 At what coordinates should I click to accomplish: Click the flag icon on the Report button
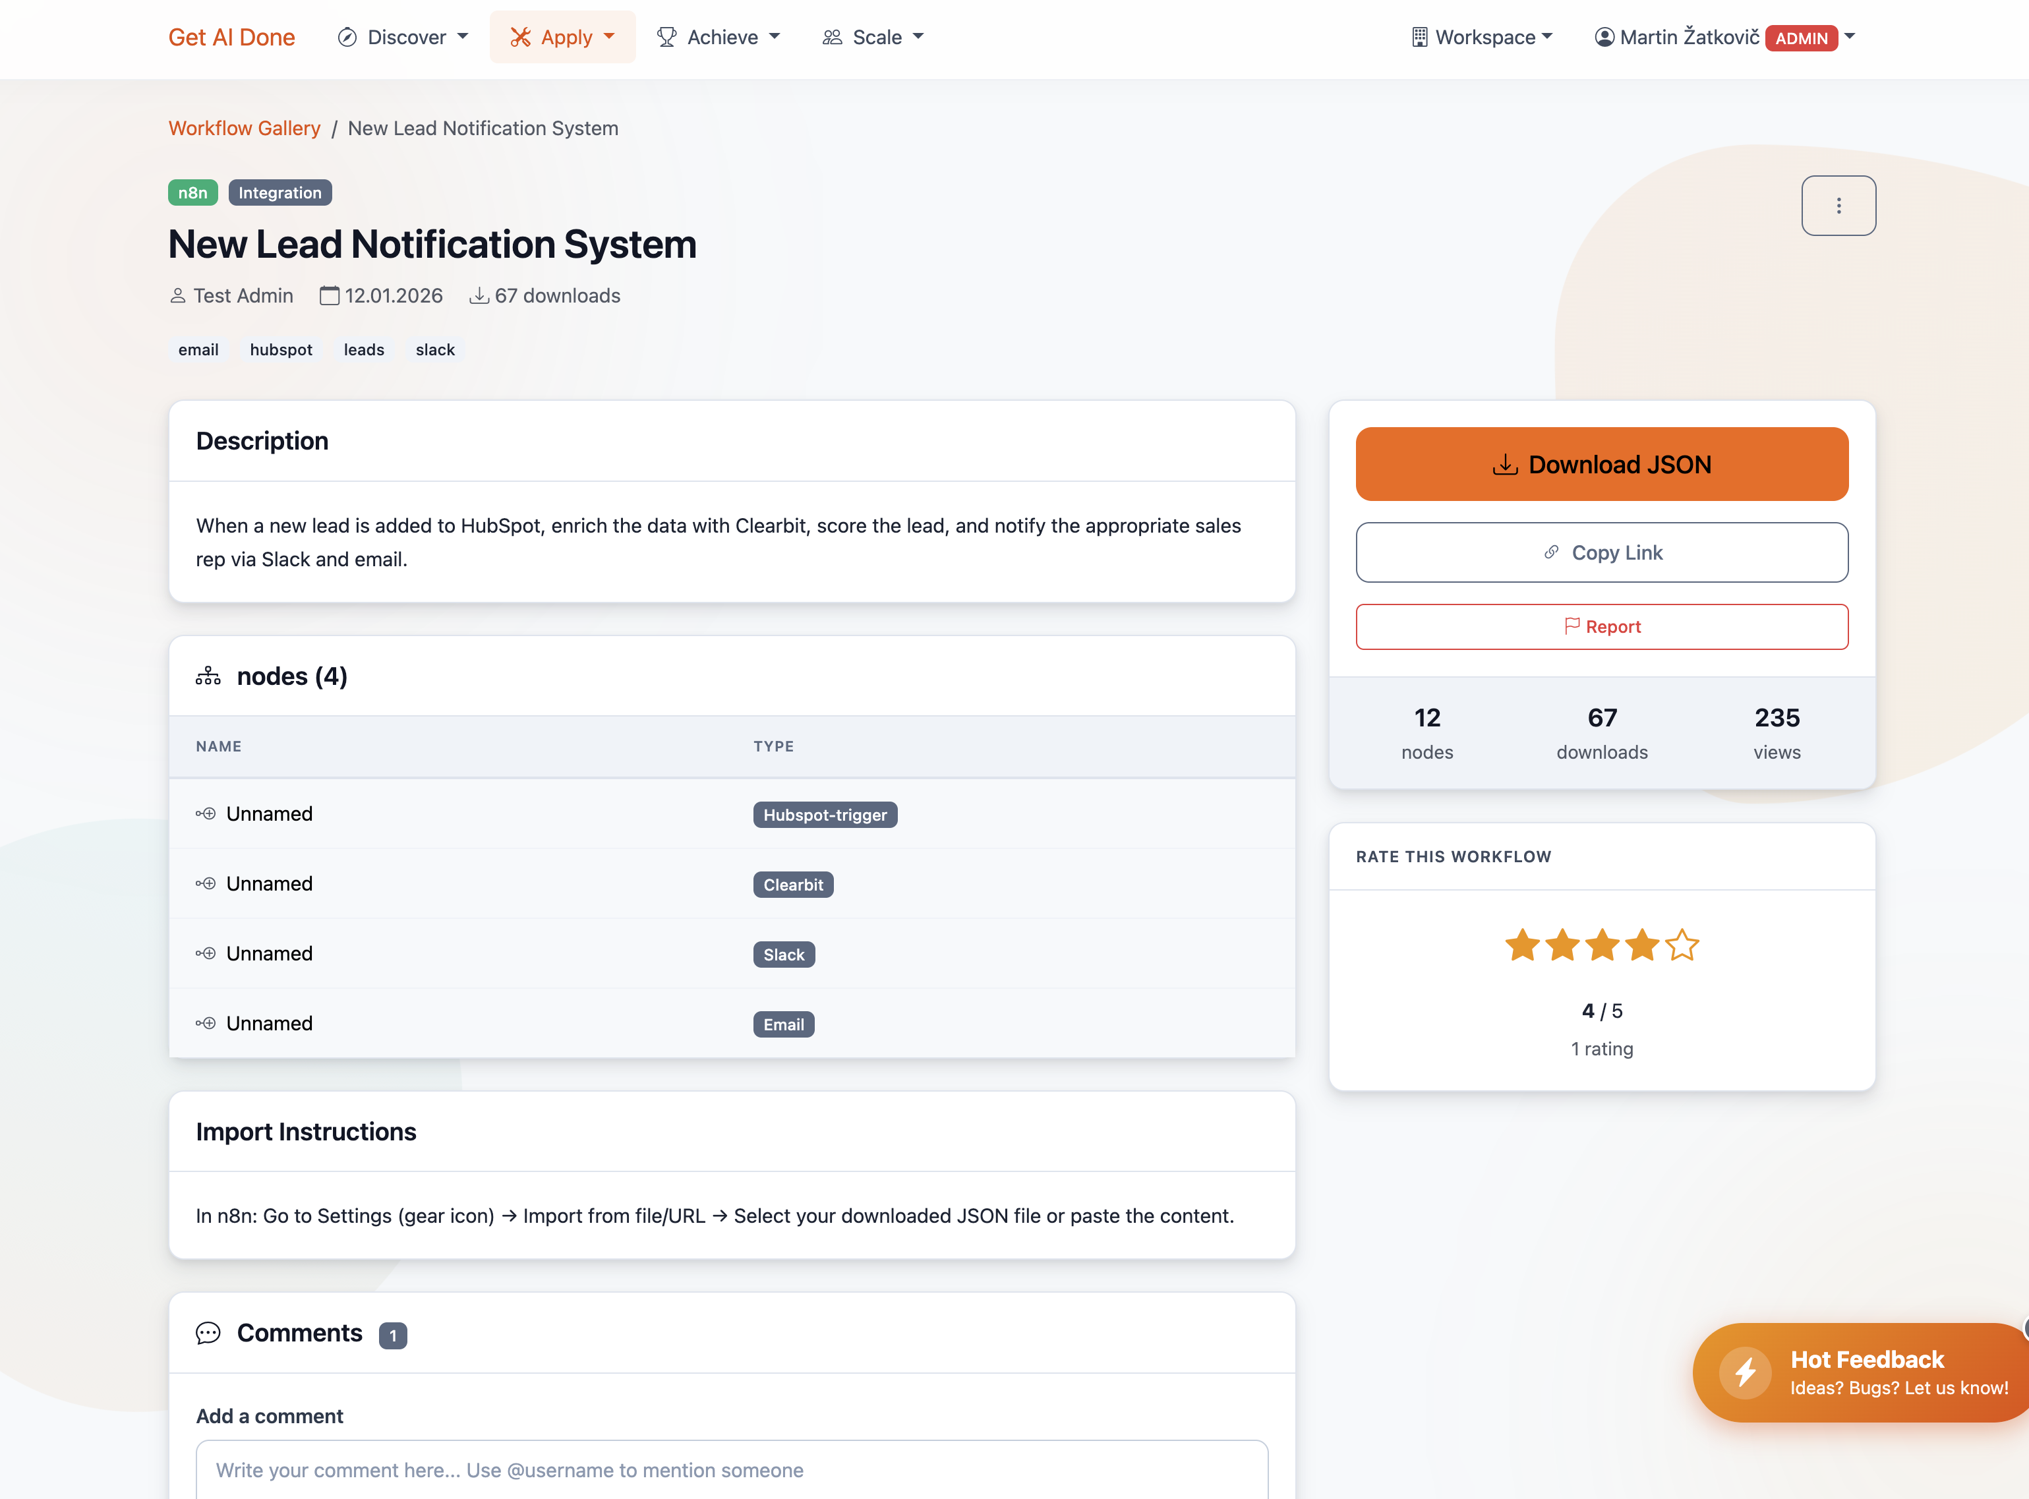(1573, 626)
